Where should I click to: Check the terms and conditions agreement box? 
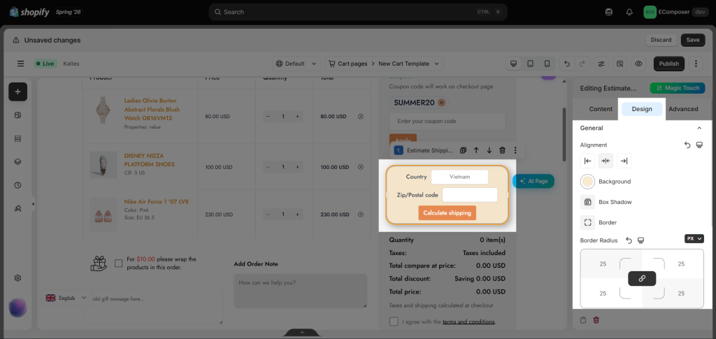394,322
